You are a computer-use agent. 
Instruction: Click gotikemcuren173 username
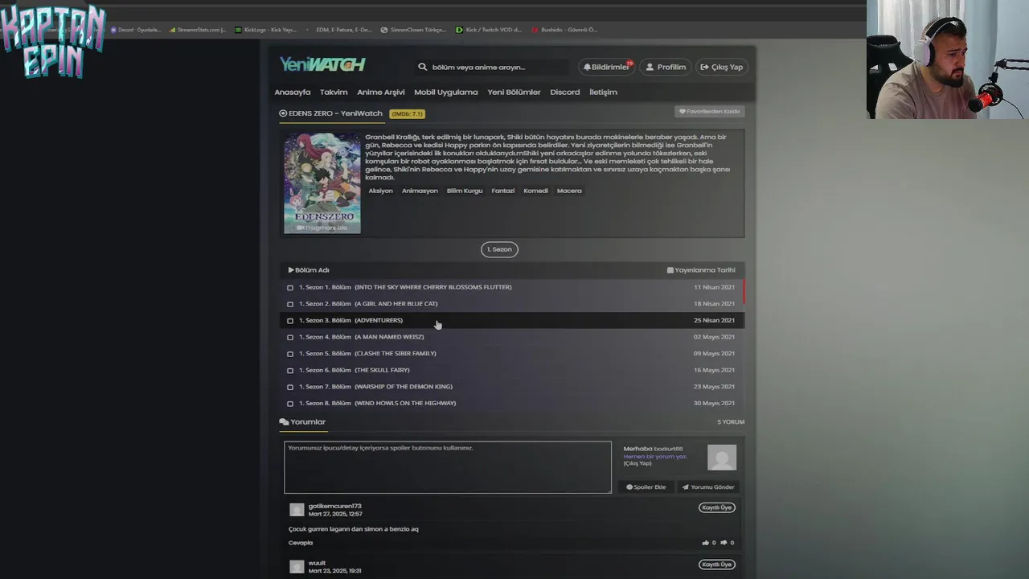[334, 506]
